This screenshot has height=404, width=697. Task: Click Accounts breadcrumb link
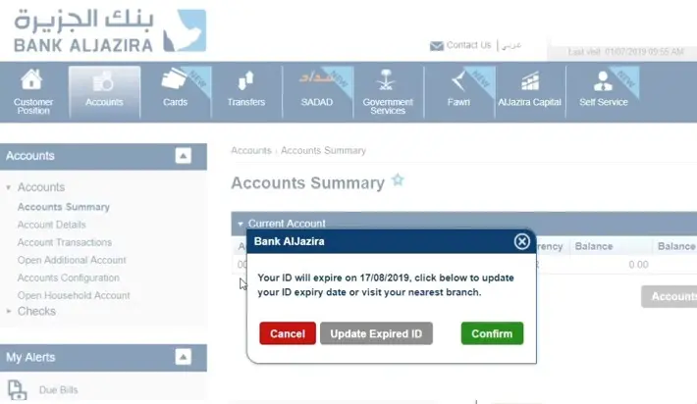point(251,150)
